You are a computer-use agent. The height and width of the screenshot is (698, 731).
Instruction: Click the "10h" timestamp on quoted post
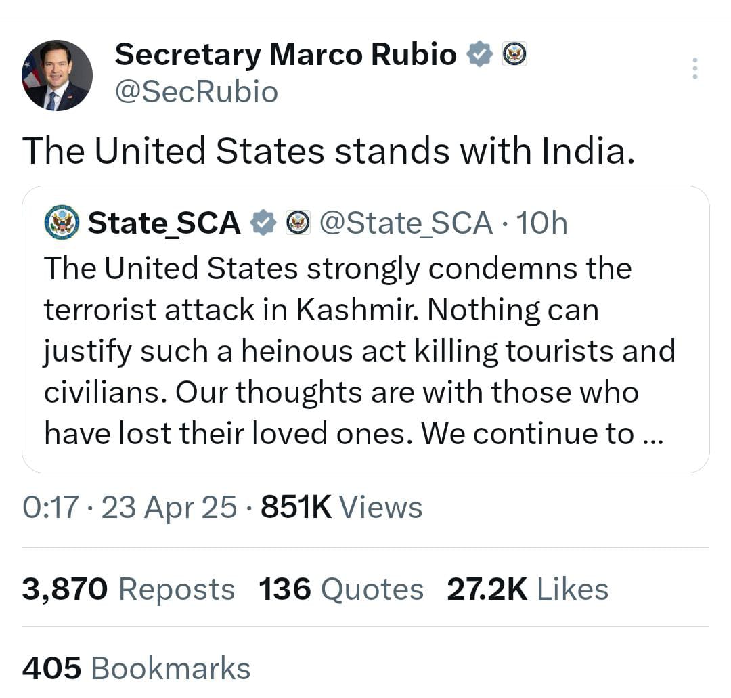coord(541,223)
